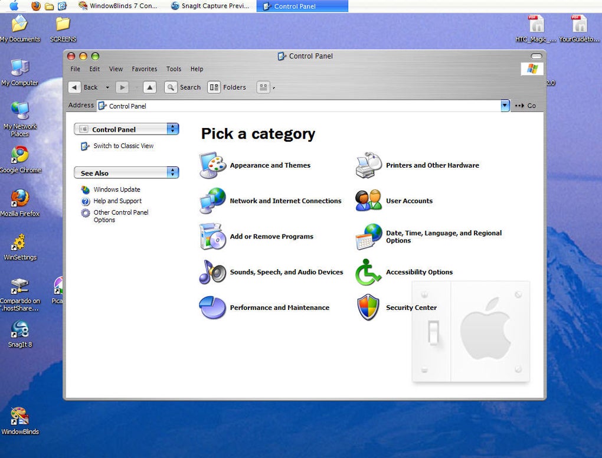The height and width of the screenshot is (458, 602).
Task: Open Other Control Panel Options link
Action: click(x=120, y=216)
